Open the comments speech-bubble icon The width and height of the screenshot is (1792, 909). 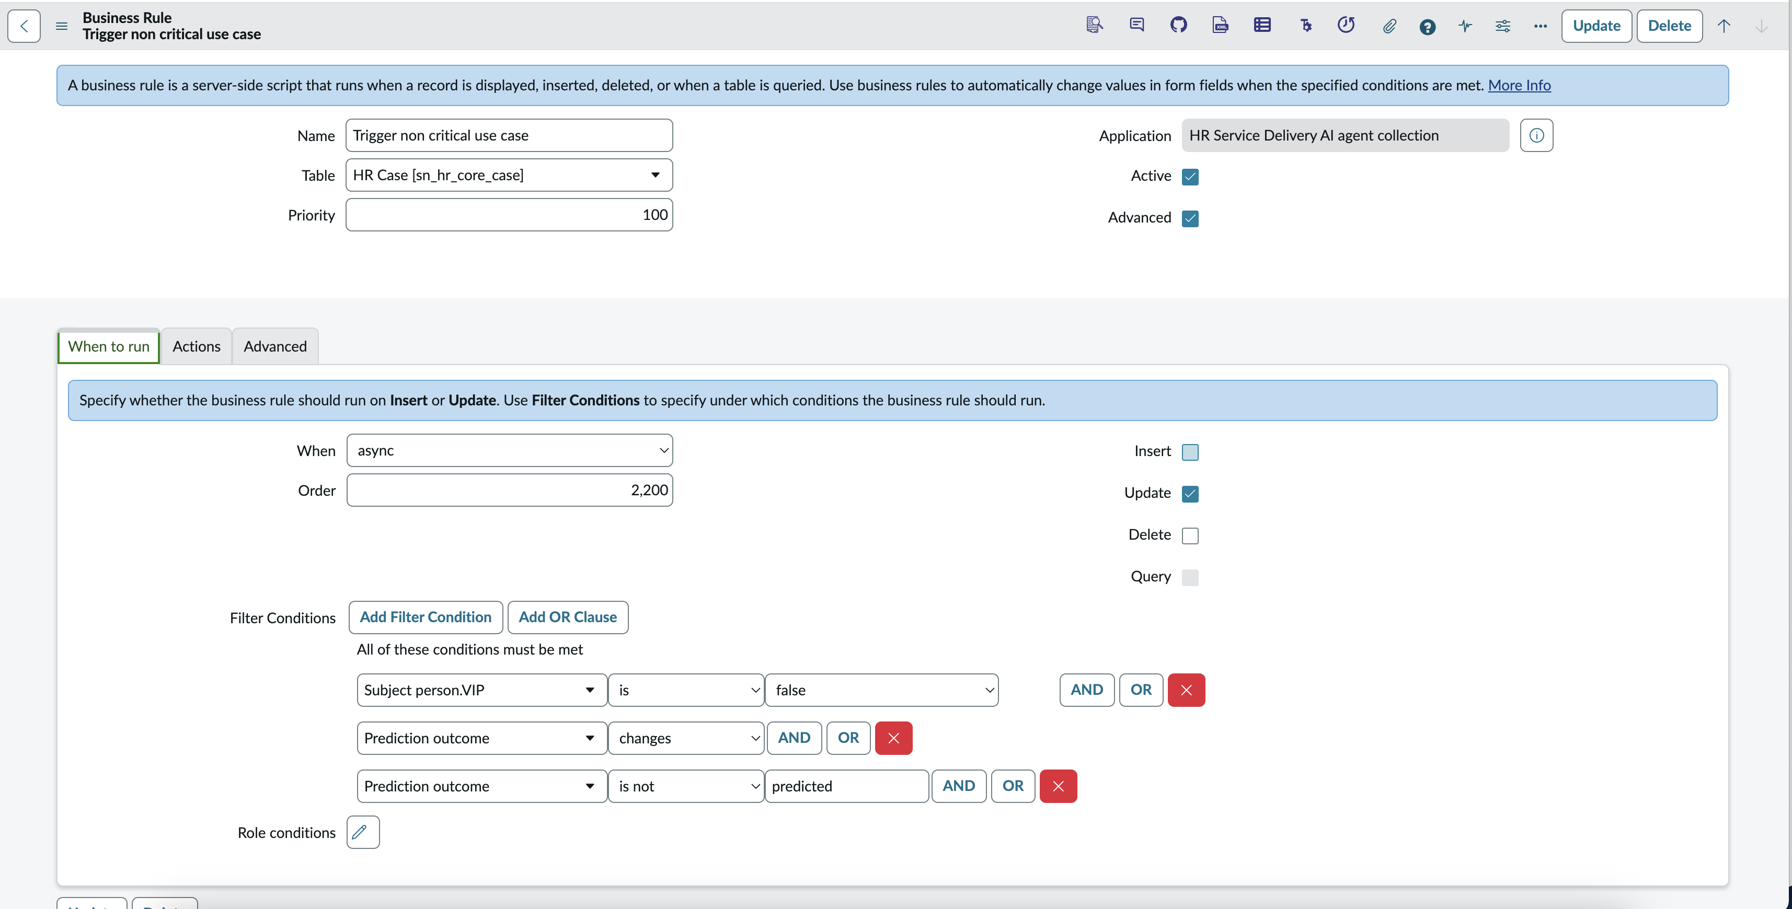coord(1136,26)
